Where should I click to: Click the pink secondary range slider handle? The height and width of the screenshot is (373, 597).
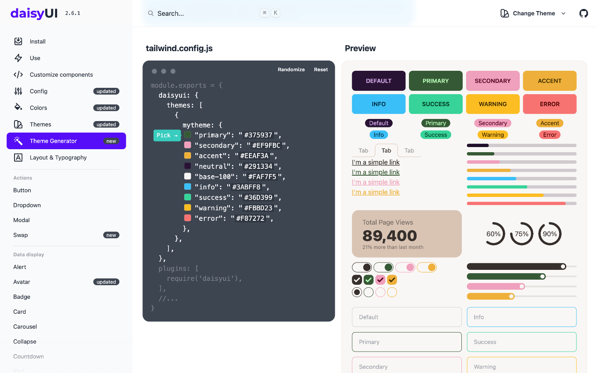pyautogui.click(x=522, y=286)
